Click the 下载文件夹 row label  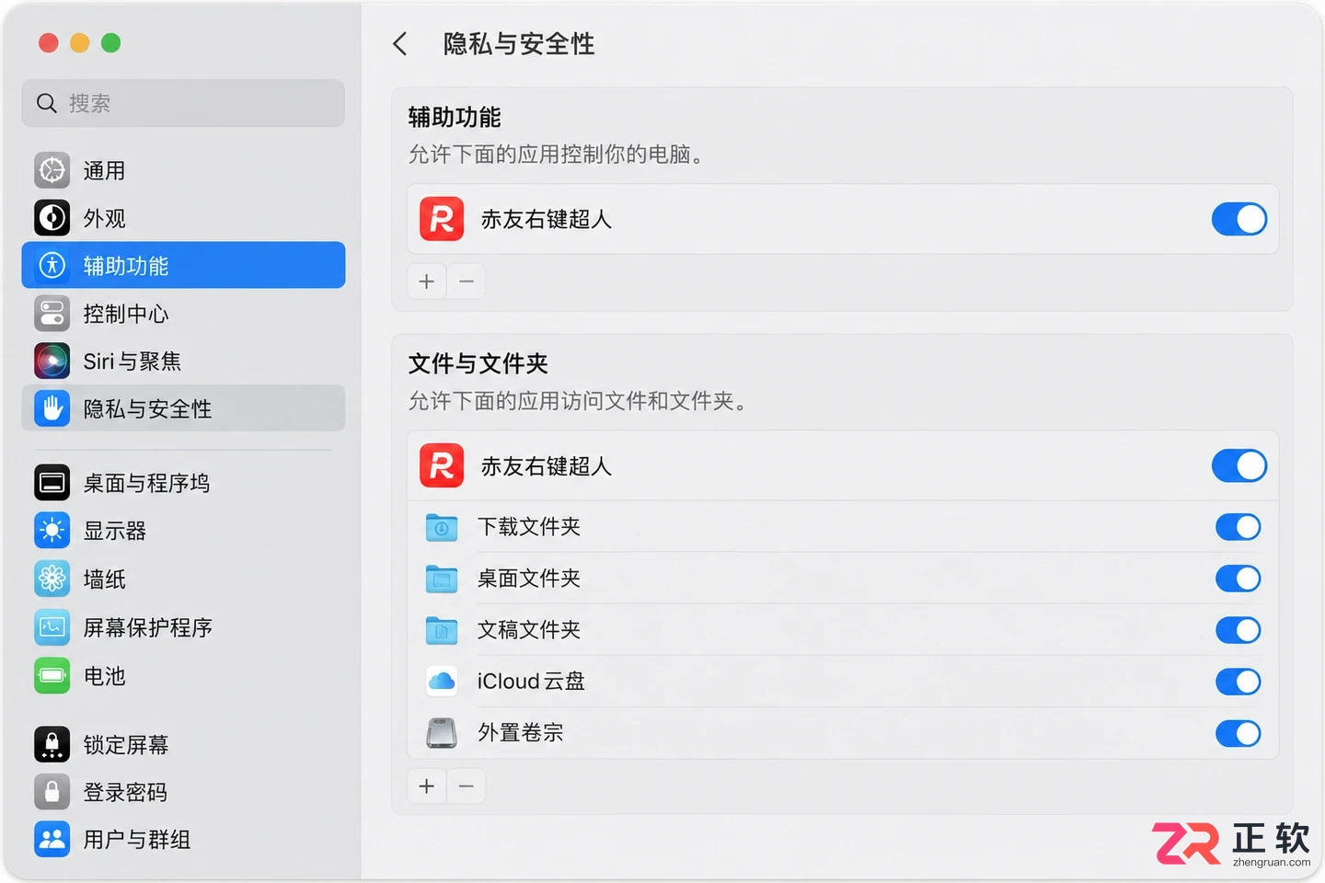coord(529,527)
